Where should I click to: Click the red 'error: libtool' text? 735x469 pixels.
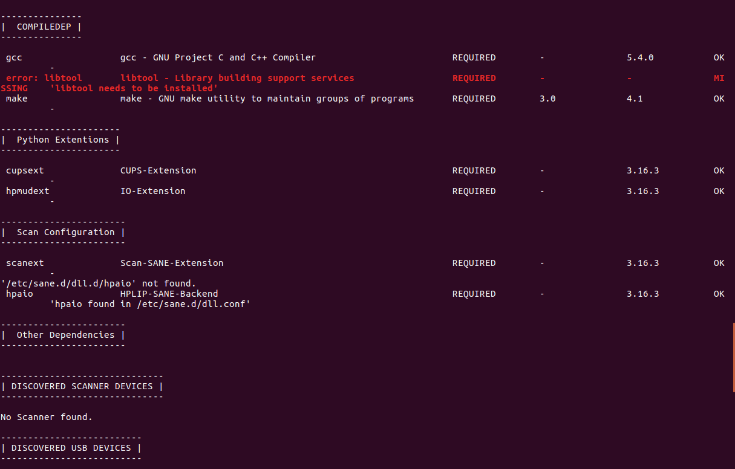coord(44,78)
